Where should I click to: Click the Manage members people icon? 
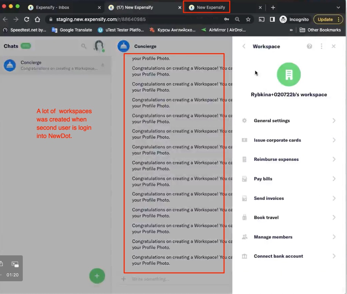244,237
